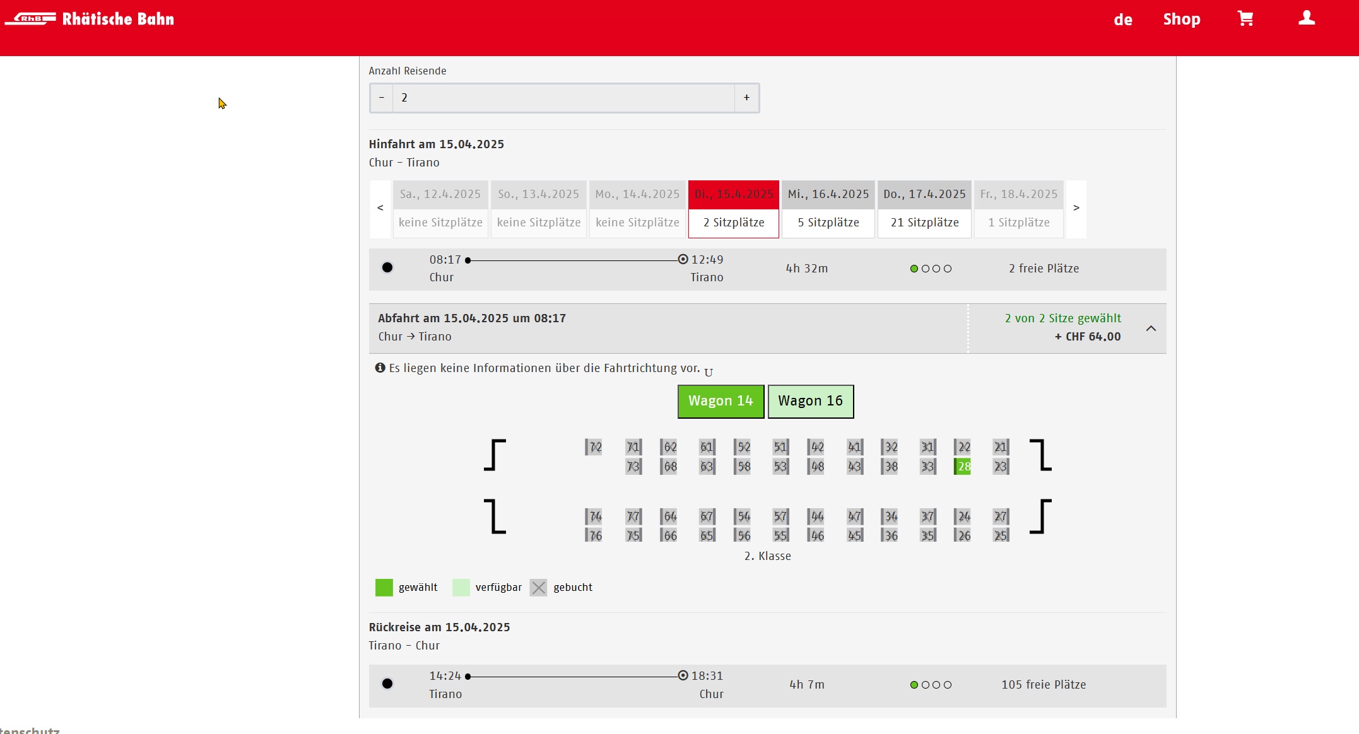Increase number of travelers with plus

point(746,98)
